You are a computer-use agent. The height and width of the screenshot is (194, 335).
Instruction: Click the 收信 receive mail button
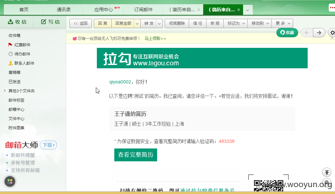coord(17,22)
